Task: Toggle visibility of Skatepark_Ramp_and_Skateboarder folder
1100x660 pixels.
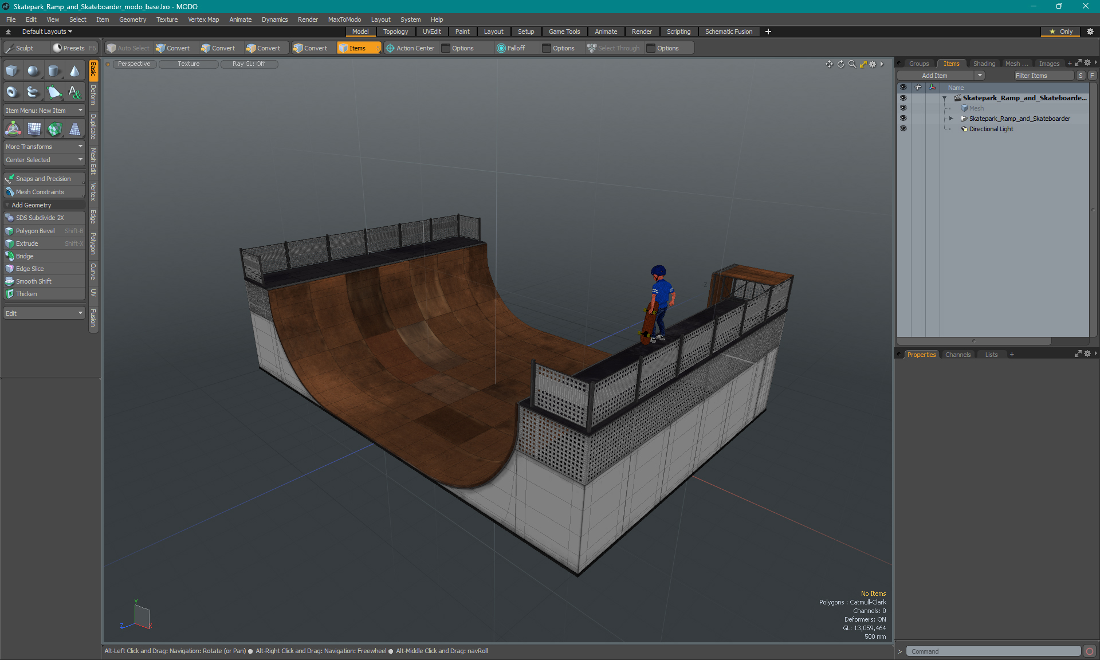Action: (903, 119)
